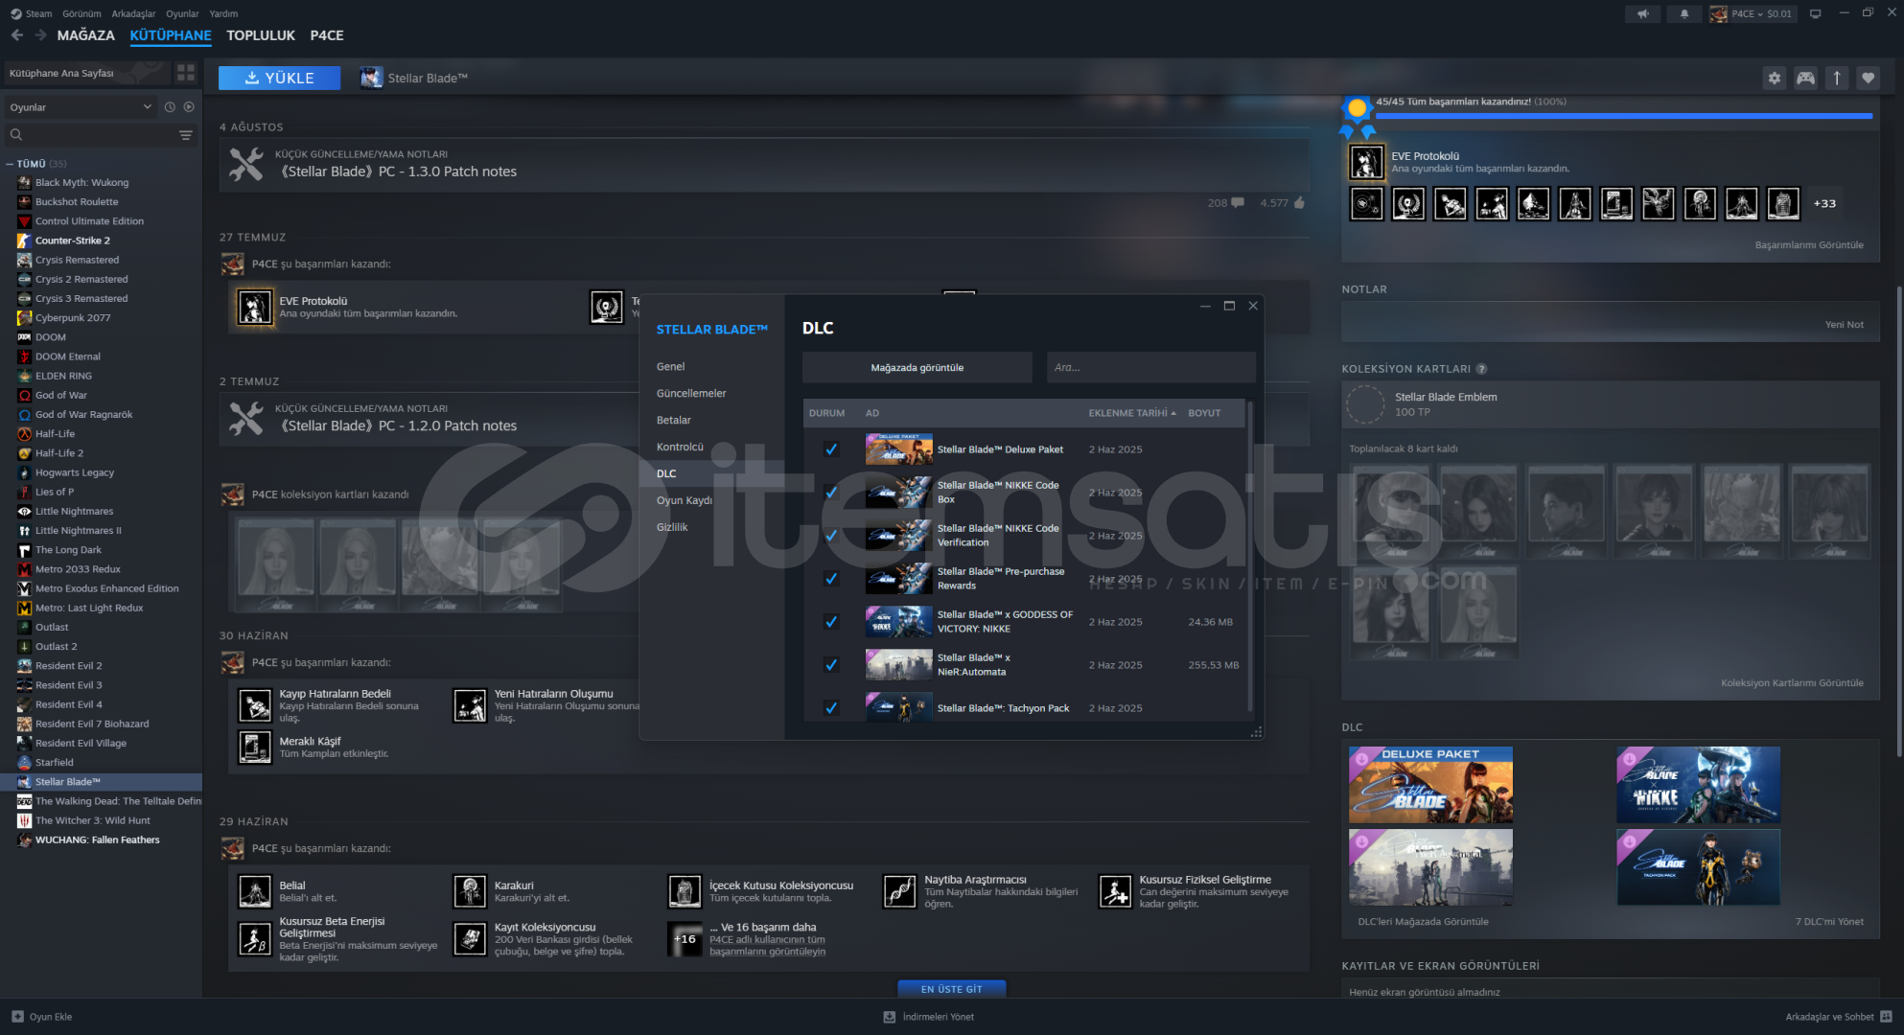The height and width of the screenshot is (1035, 1904).
Task: Toggle GODDESS OF VICTORY: NIKKE DLC checkbox
Action: point(831,621)
